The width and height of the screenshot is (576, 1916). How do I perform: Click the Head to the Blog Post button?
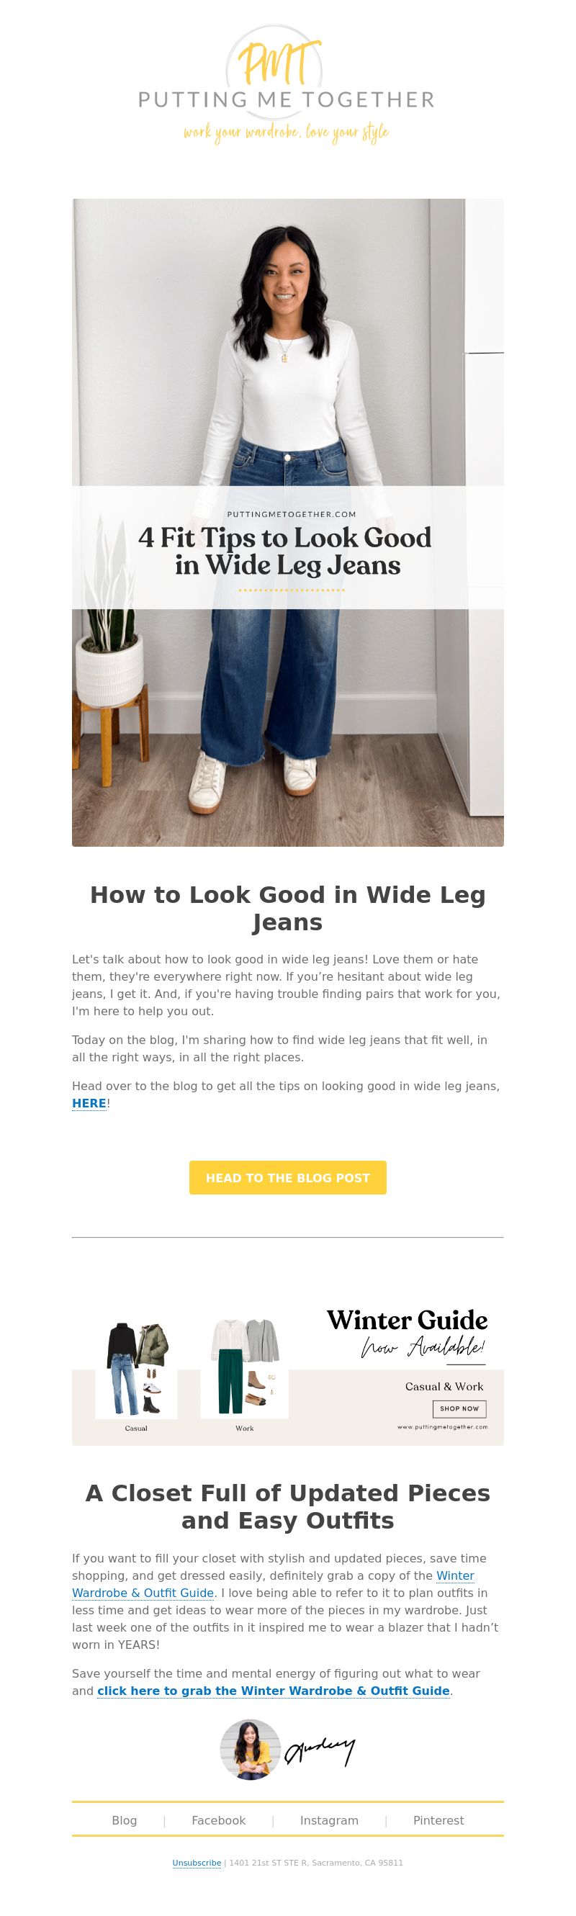click(x=288, y=1177)
